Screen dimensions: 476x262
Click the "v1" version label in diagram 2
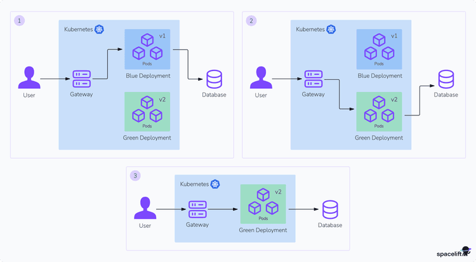[394, 36]
